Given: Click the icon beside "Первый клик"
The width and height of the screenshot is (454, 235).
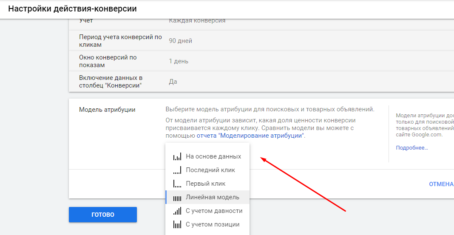Looking at the screenshot, I should point(177,184).
